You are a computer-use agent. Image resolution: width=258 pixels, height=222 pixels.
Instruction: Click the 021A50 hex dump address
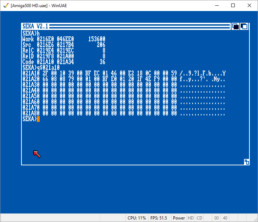(31, 96)
